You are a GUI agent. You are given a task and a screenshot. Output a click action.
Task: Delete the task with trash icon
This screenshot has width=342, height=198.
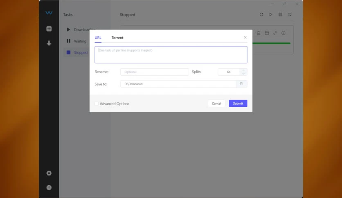click(259, 33)
